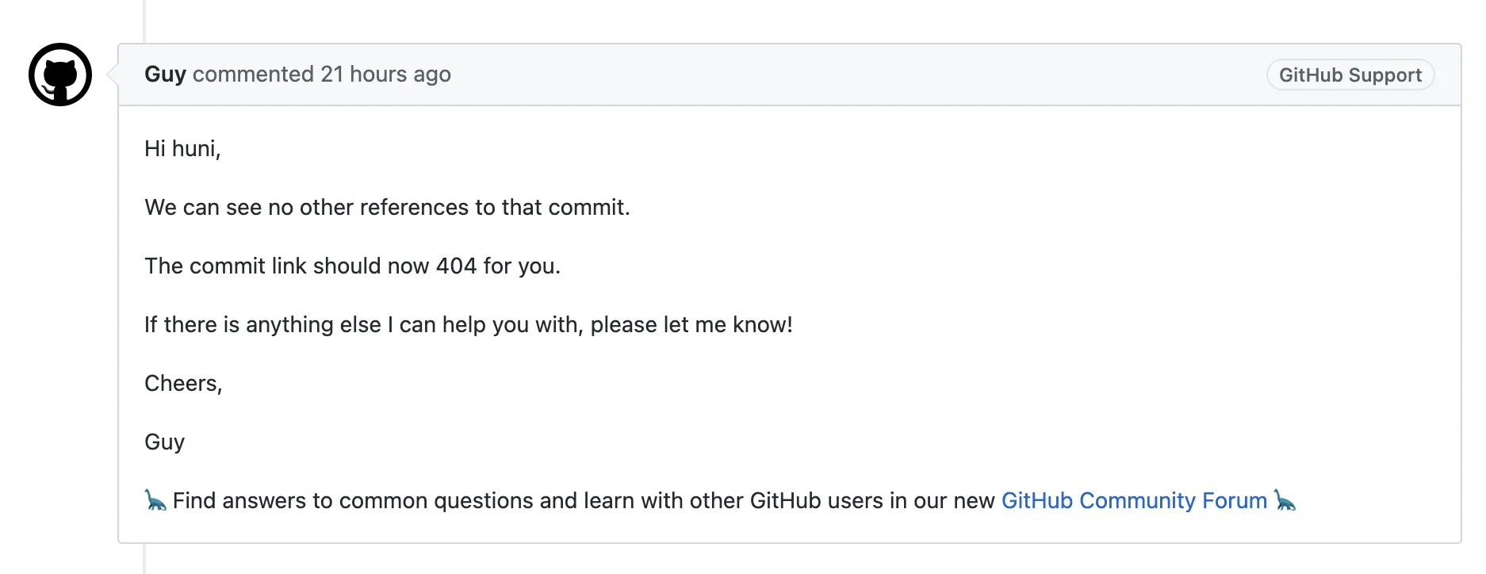Click the comment box pointer arrow near avatar

click(x=113, y=75)
